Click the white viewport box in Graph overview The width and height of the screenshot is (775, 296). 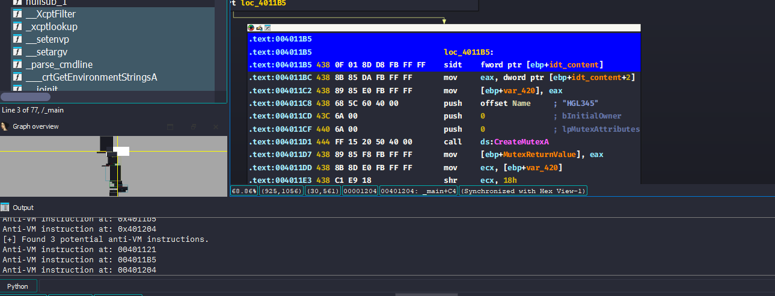point(121,151)
